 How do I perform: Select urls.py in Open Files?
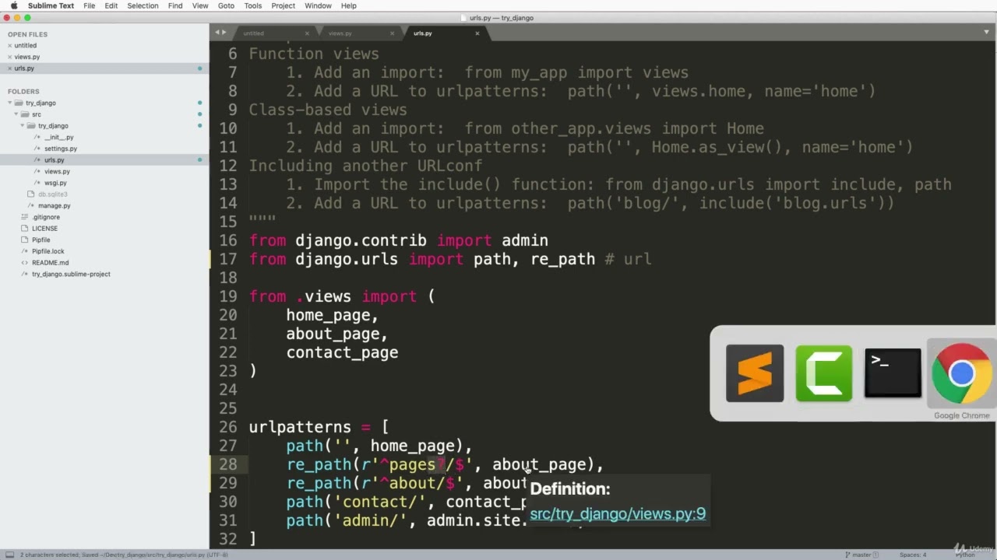click(24, 68)
